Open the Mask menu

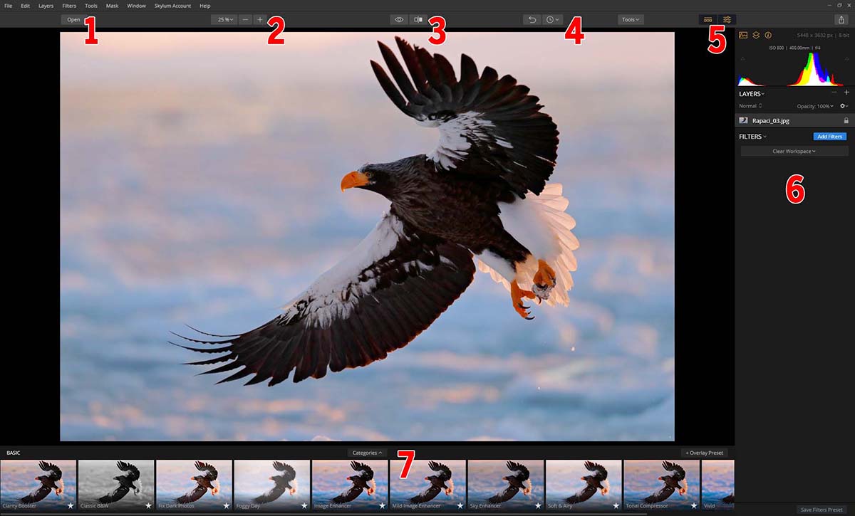tap(112, 6)
